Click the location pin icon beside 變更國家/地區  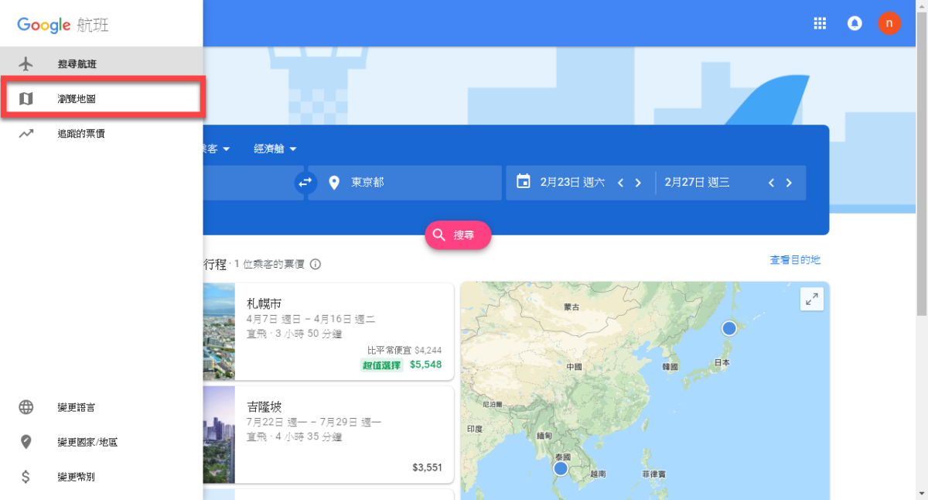[x=26, y=442]
